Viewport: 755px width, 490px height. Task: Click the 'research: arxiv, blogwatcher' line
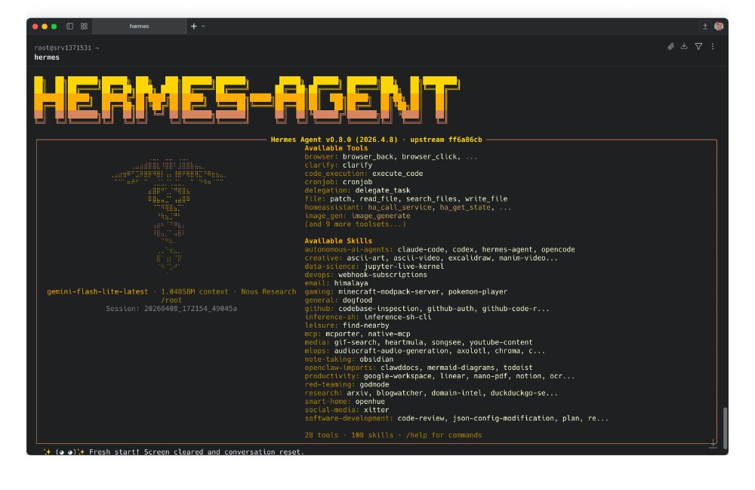[x=431, y=393]
